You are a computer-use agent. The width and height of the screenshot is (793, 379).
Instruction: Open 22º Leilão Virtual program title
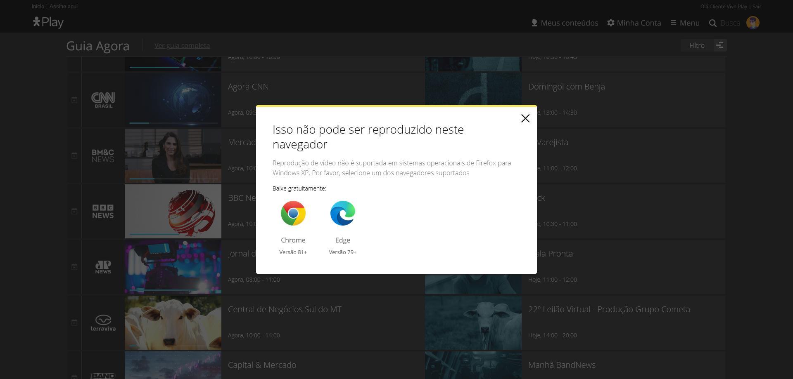point(609,309)
